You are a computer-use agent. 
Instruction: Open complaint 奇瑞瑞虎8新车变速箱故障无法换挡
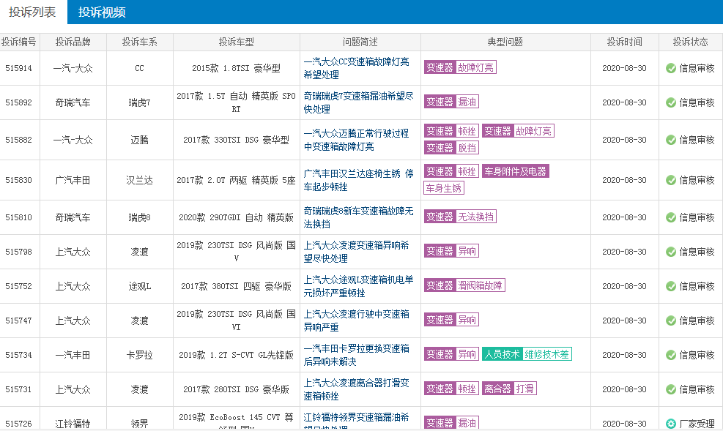coord(358,217)
